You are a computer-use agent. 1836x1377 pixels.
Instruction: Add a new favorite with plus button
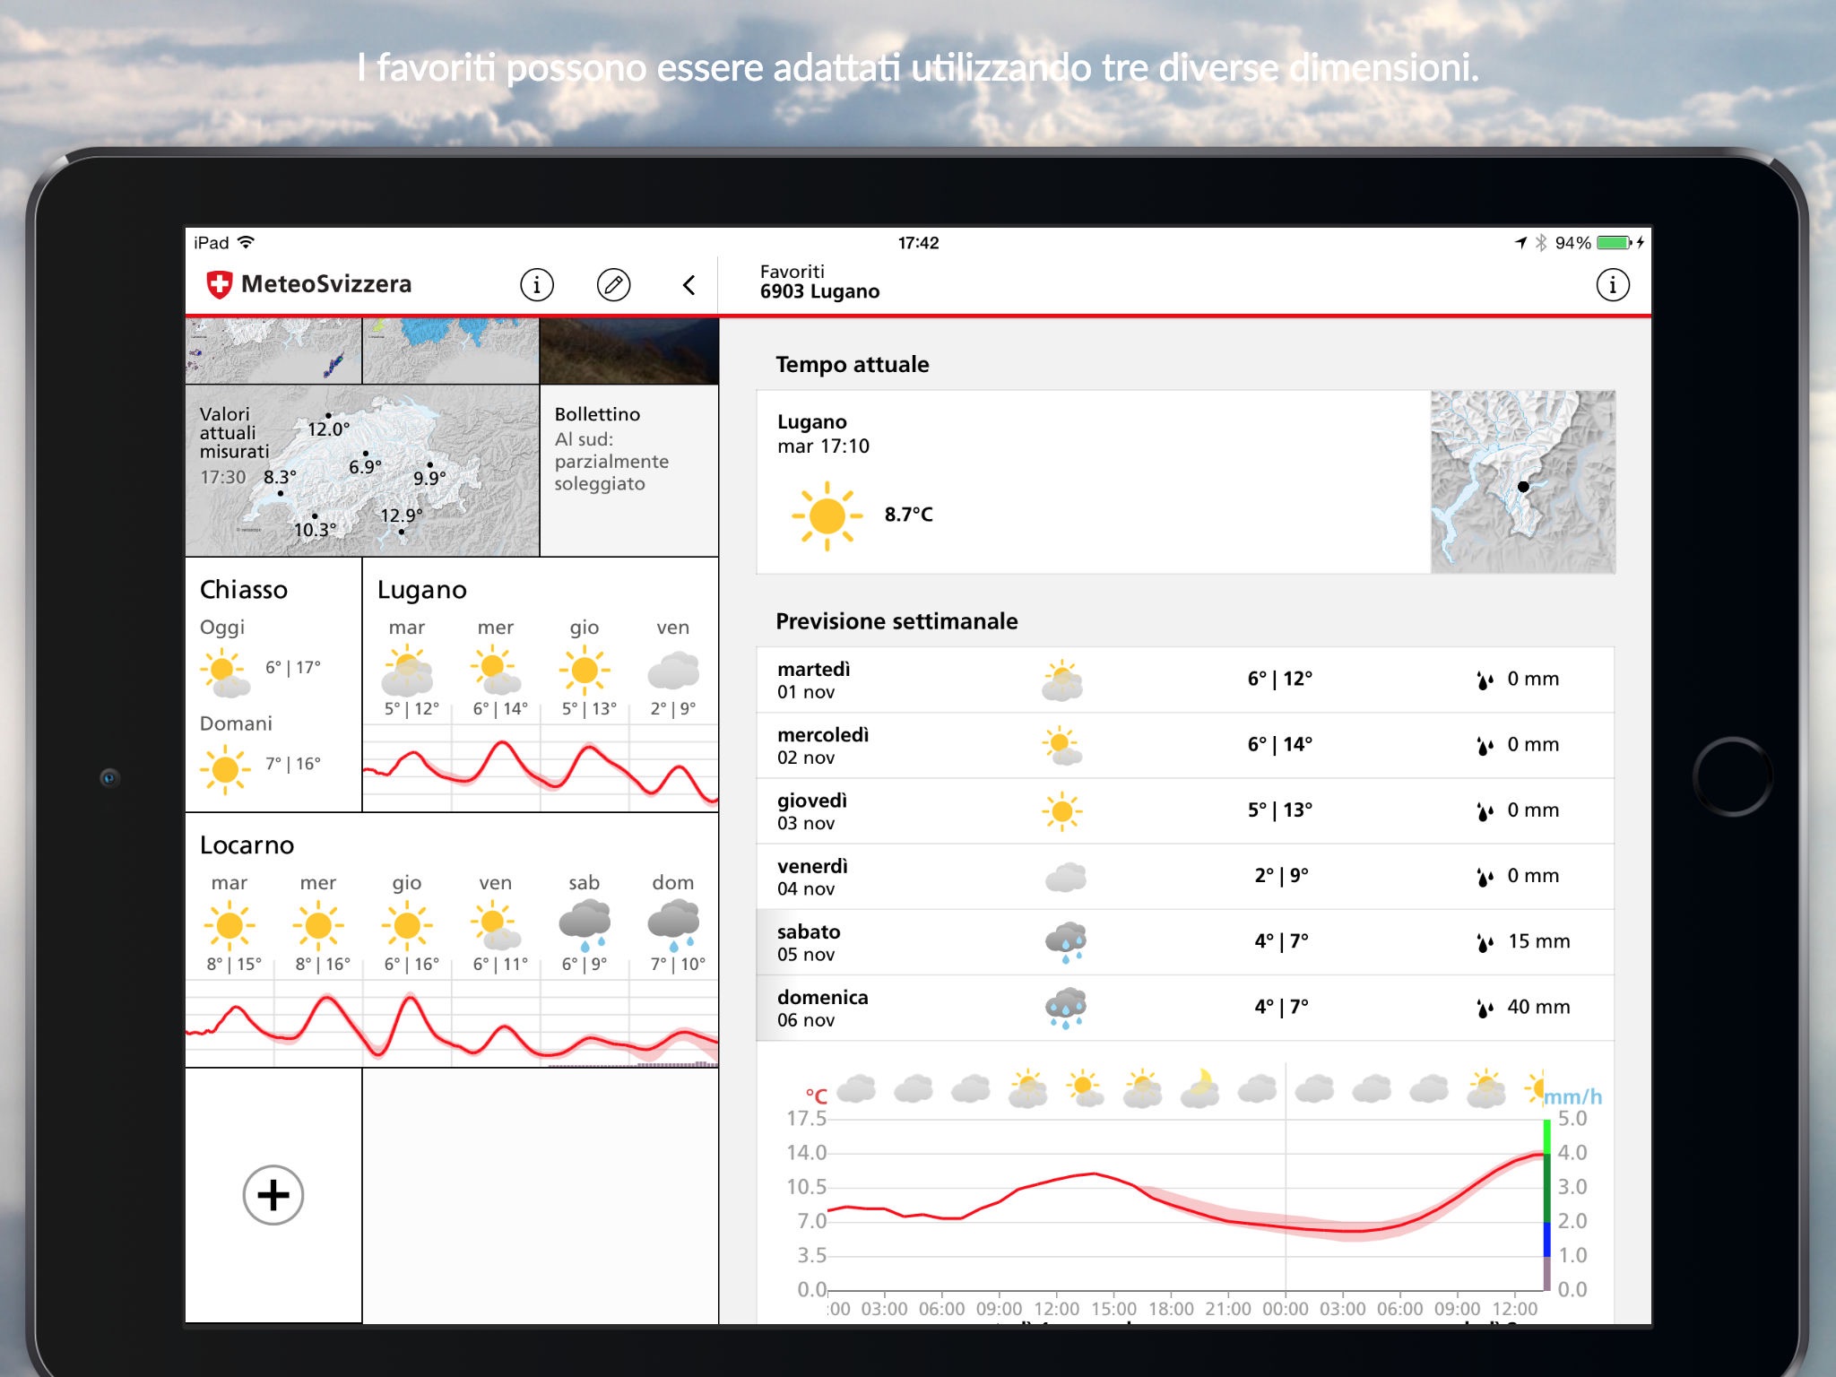pyautogui.click(x=273, y=1194)
